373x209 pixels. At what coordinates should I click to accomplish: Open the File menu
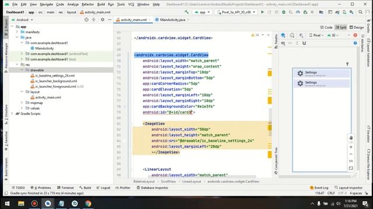(15, 4)
